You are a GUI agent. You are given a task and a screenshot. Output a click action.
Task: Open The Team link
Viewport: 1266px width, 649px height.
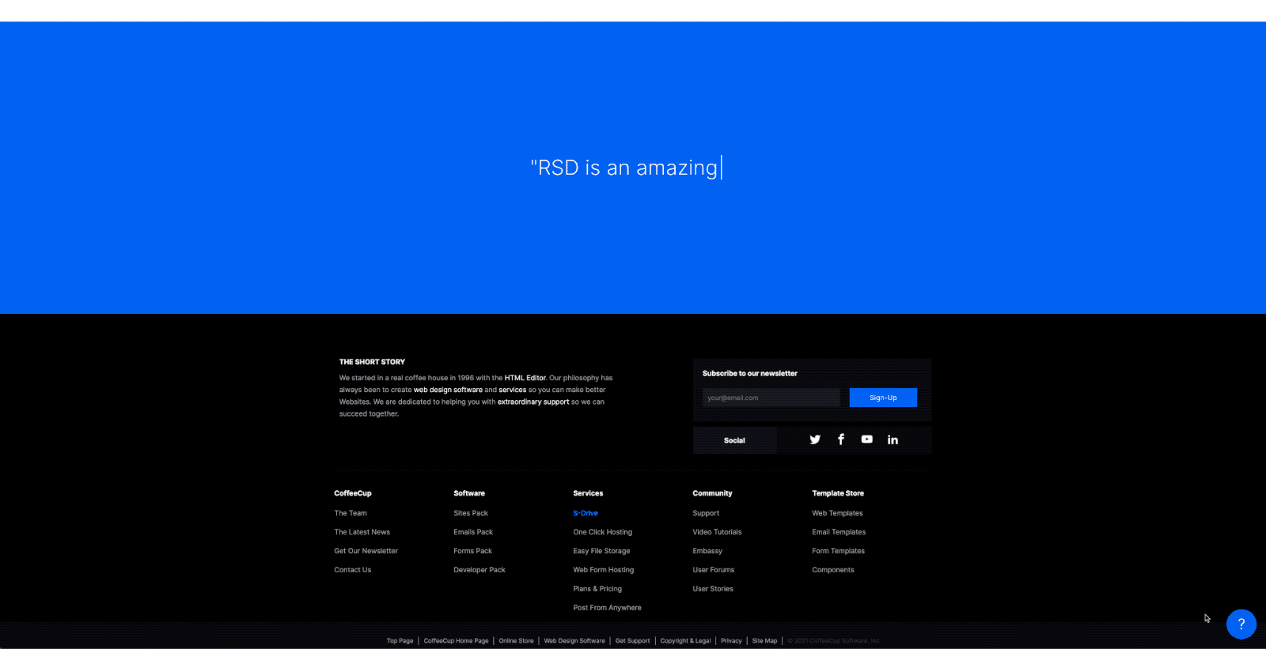click(351, 513)
